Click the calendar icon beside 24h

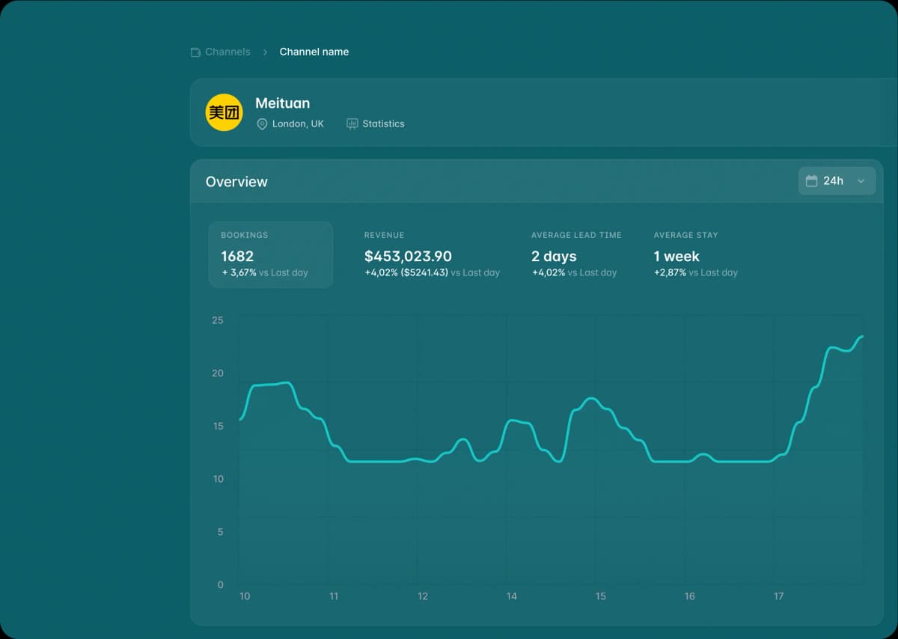pyautogui.click(x=811, y=181)
